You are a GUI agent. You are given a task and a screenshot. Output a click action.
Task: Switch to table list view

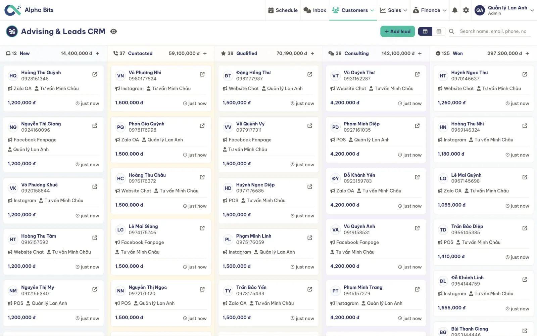(439, 31)
